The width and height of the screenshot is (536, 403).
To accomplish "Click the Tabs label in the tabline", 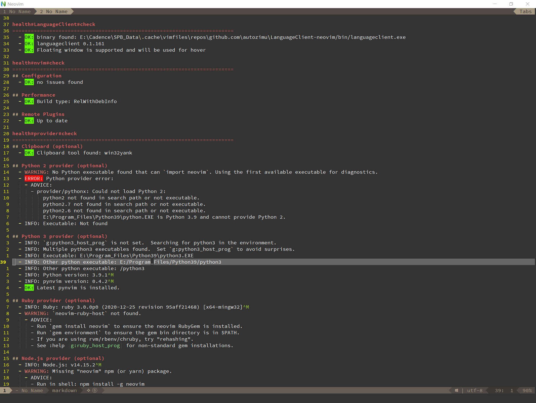I will point(525,11).
